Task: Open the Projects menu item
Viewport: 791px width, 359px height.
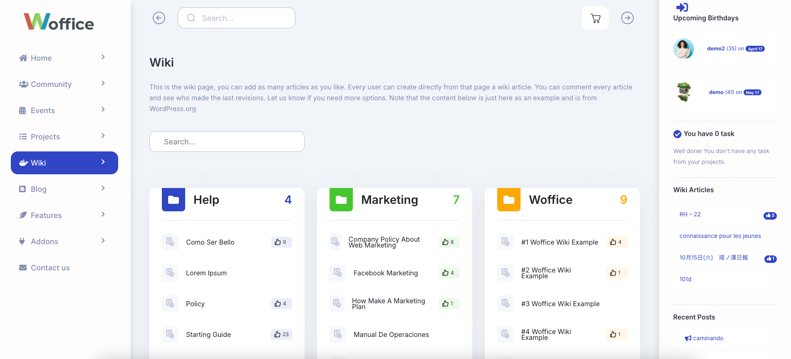Action: pos(64,136)
